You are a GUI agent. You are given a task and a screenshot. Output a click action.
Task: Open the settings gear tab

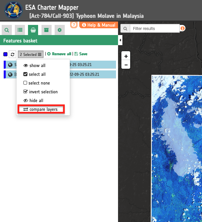click(60, 30)
